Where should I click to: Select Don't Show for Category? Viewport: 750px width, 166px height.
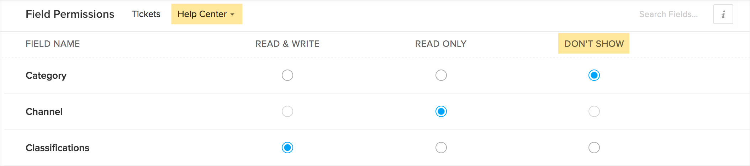[x=594, y=75]
